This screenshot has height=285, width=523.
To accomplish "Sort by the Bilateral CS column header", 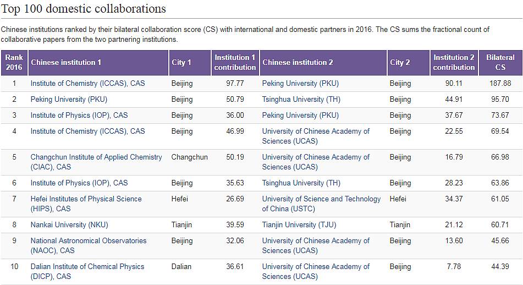I will point(500,62).
